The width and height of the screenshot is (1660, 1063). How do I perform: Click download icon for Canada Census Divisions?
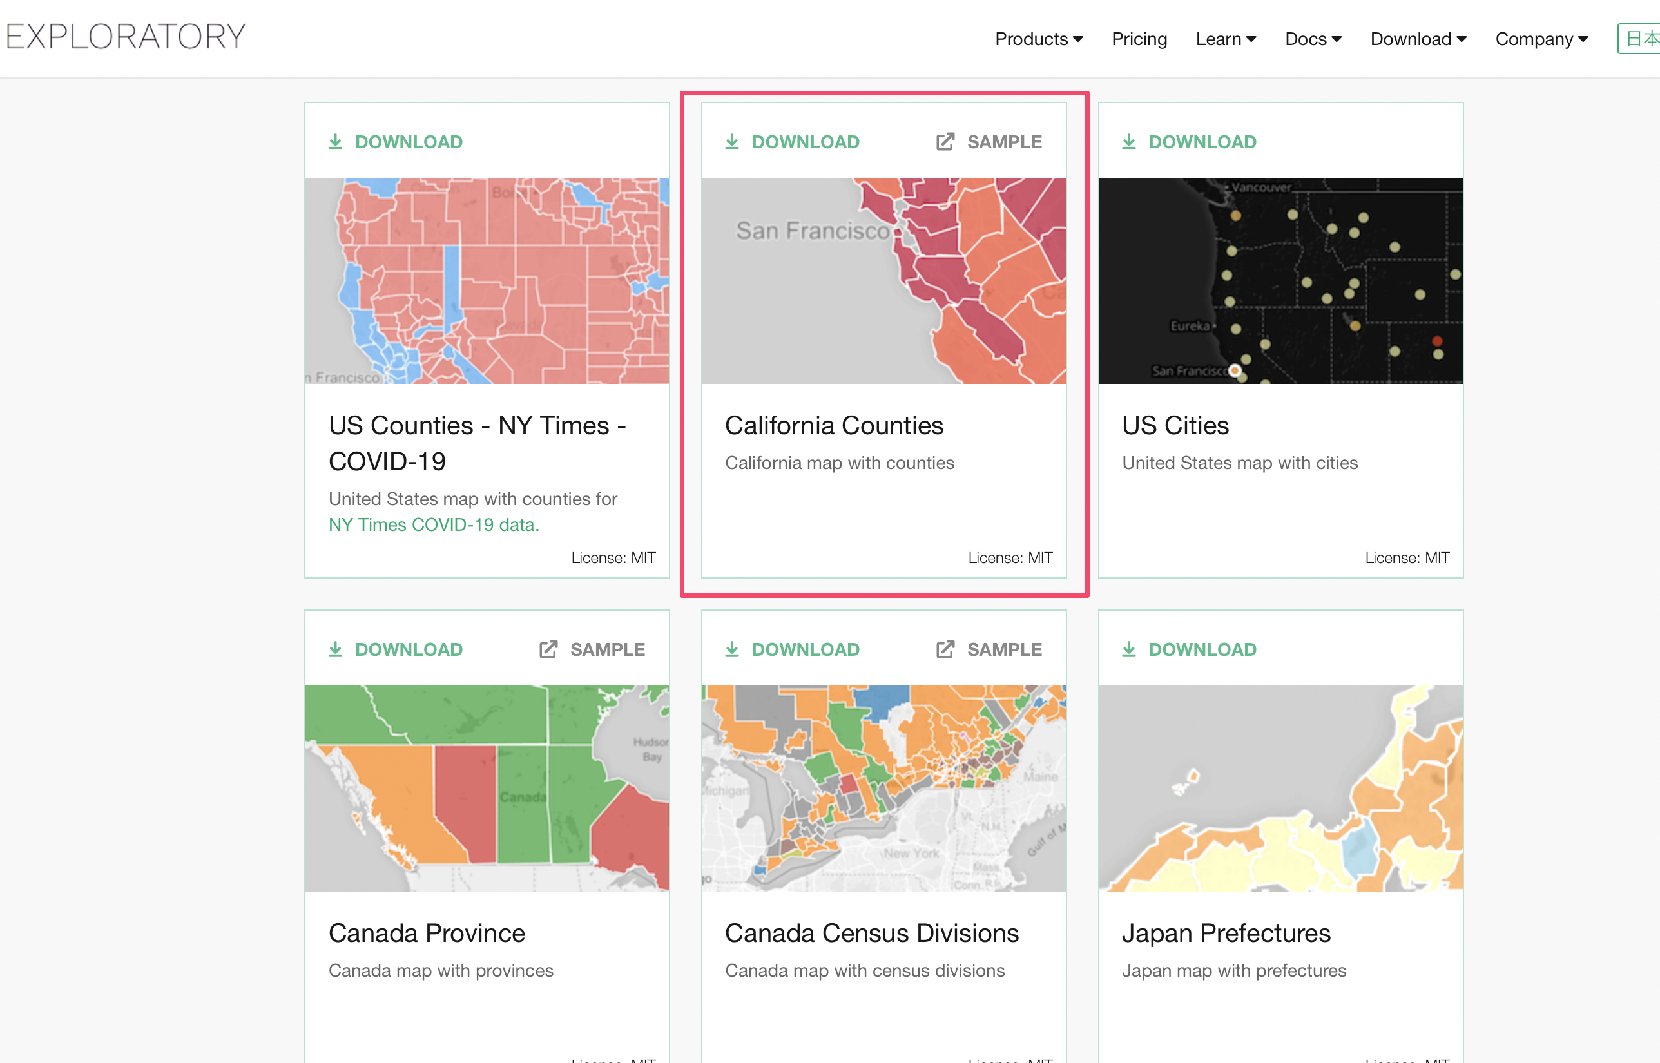(x=732, y=649)
